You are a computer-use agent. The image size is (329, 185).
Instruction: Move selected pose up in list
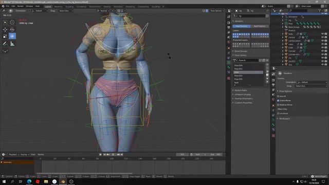tap(267, 79)
